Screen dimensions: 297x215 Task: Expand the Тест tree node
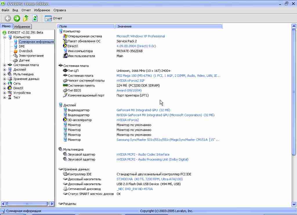point(4,97)
